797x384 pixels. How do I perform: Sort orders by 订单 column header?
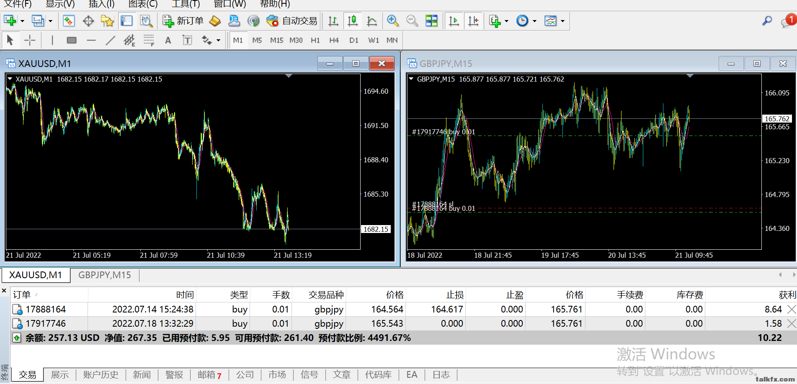[x=49, y=295]
